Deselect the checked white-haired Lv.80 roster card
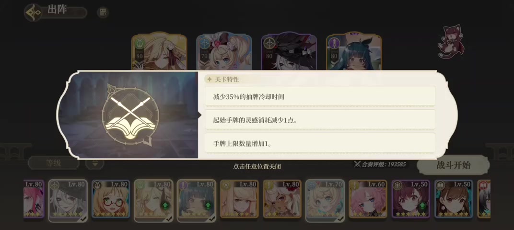Screen dimensions: 514x230 tap(68, 200)
